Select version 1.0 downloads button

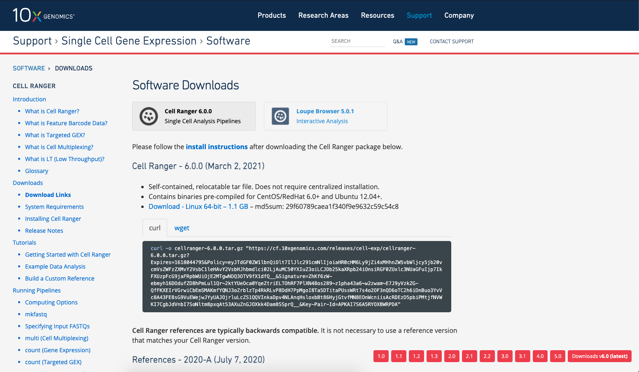point(381,356)
